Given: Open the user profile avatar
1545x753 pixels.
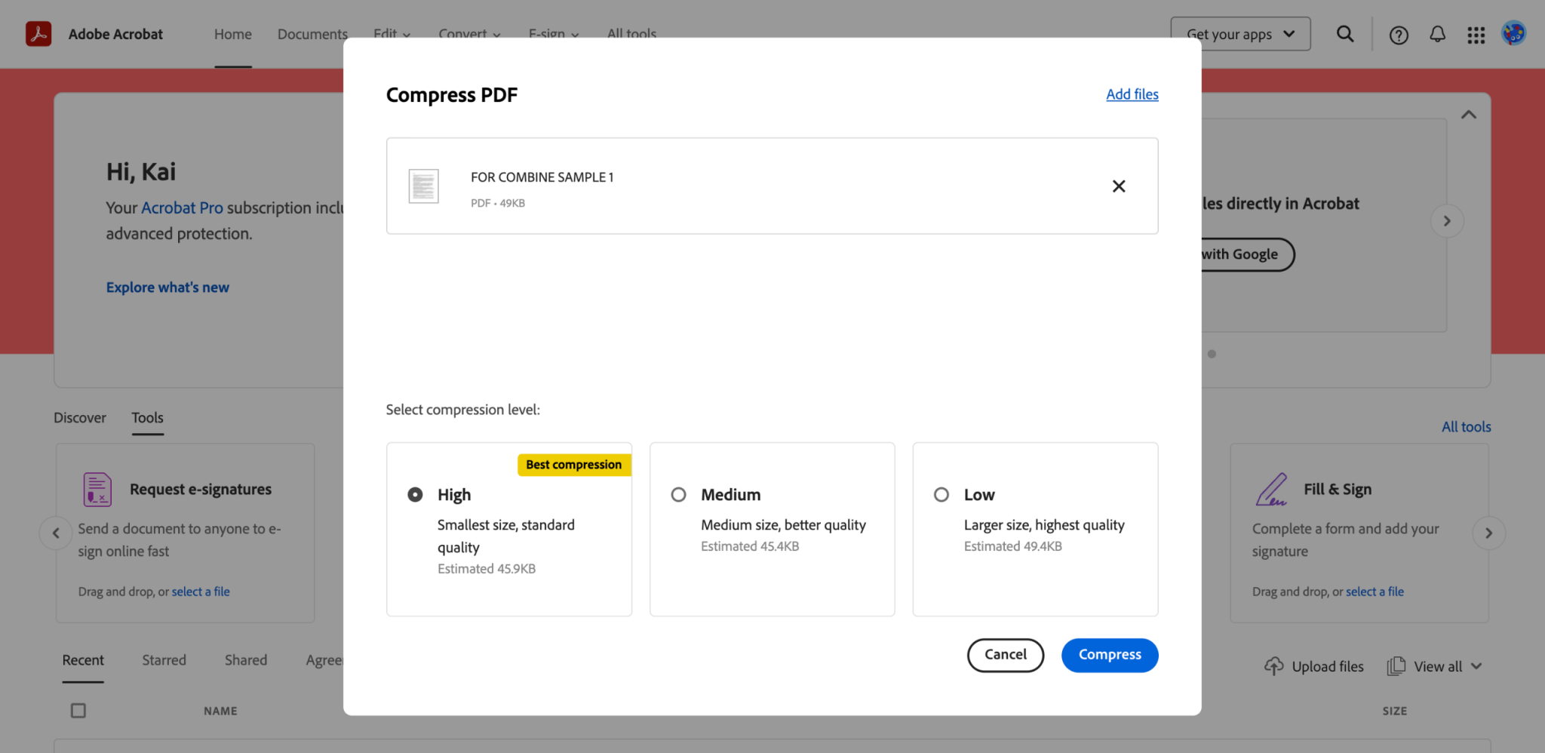Looking at the screenshot, I should (1513, 33).
